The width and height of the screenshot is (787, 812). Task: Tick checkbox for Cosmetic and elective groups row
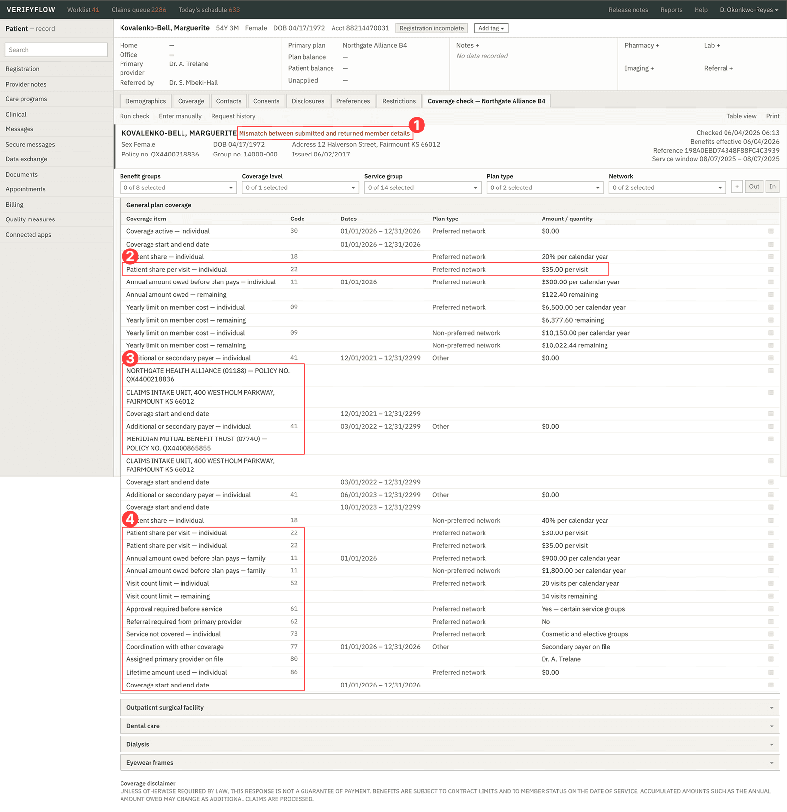[771, 634]
